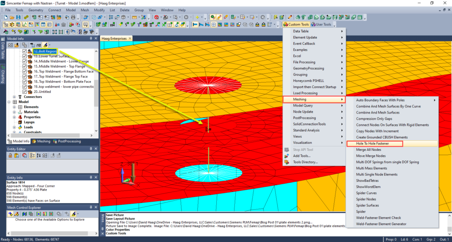Screen dimensions: 452x242
Task: Click the Save file icon in toolbar
Action: (x=19, y=17)
